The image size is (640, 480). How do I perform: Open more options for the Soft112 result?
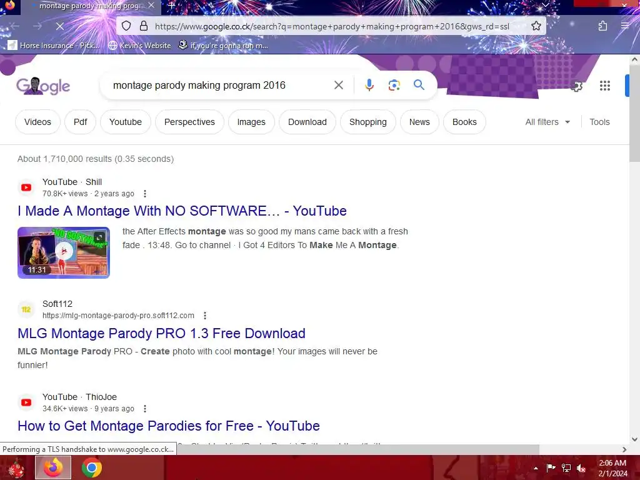(205, 316)
